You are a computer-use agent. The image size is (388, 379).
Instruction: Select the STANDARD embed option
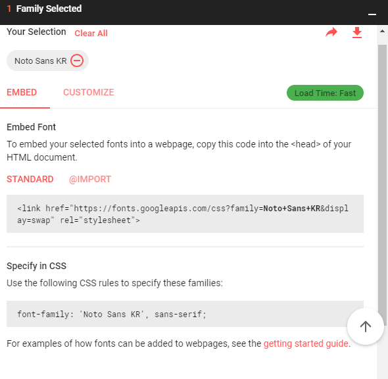tap(30, 179)
